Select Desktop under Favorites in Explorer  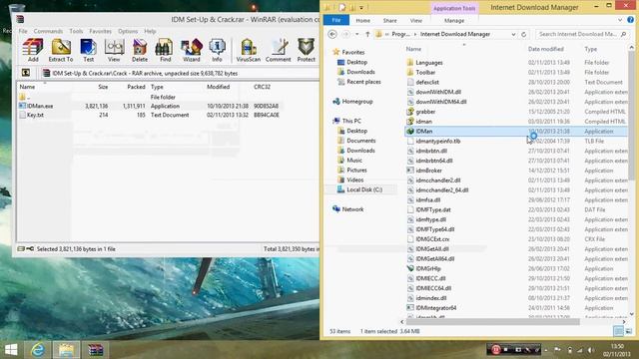tap(357, 62)
